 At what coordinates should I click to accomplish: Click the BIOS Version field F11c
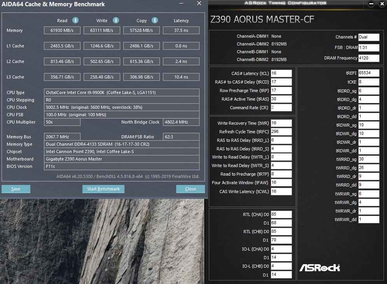[122, 166]
